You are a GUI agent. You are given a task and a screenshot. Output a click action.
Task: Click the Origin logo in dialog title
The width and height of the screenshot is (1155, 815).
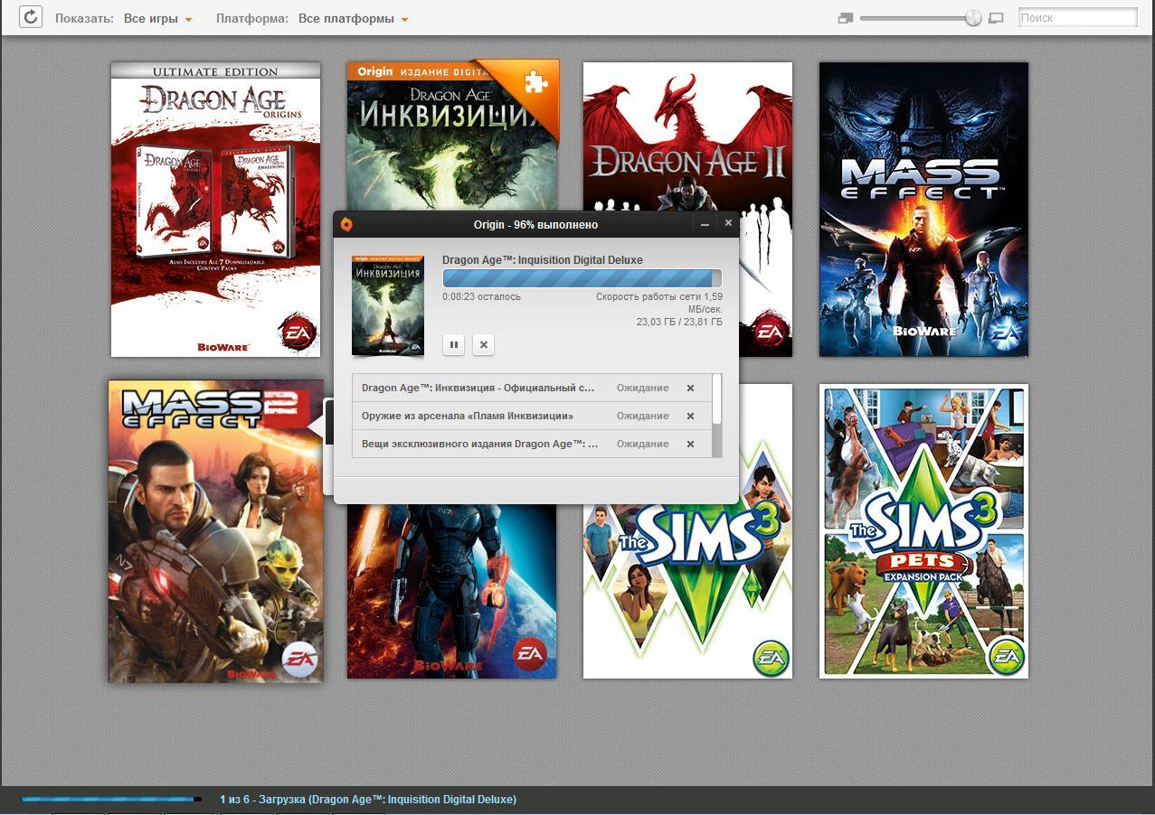(346, 224)
